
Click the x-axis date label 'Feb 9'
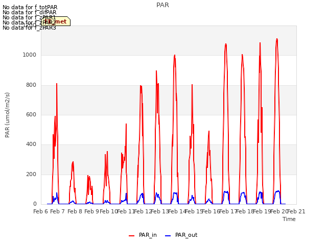click(x=91, y=212)
